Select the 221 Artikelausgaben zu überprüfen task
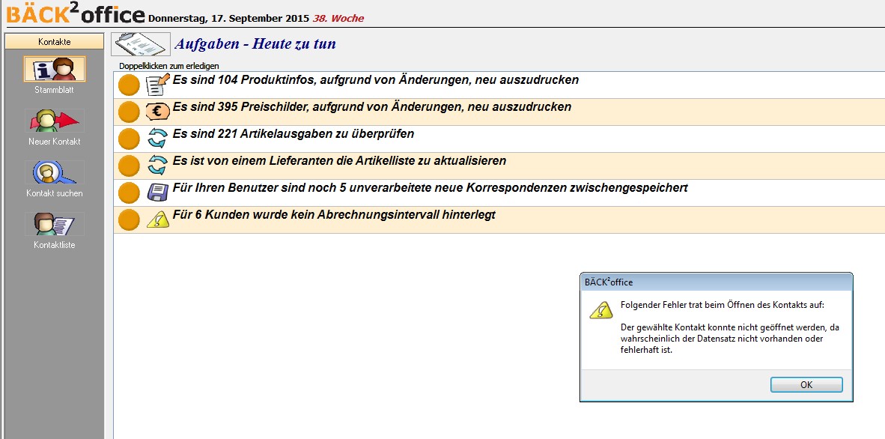 click(293, 134)
